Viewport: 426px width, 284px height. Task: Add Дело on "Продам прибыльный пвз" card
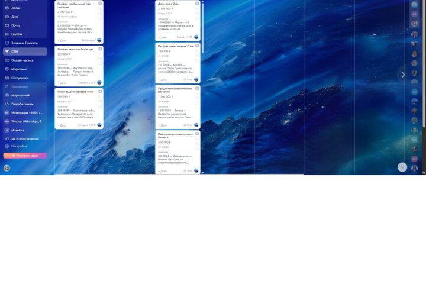pos(62,41)
